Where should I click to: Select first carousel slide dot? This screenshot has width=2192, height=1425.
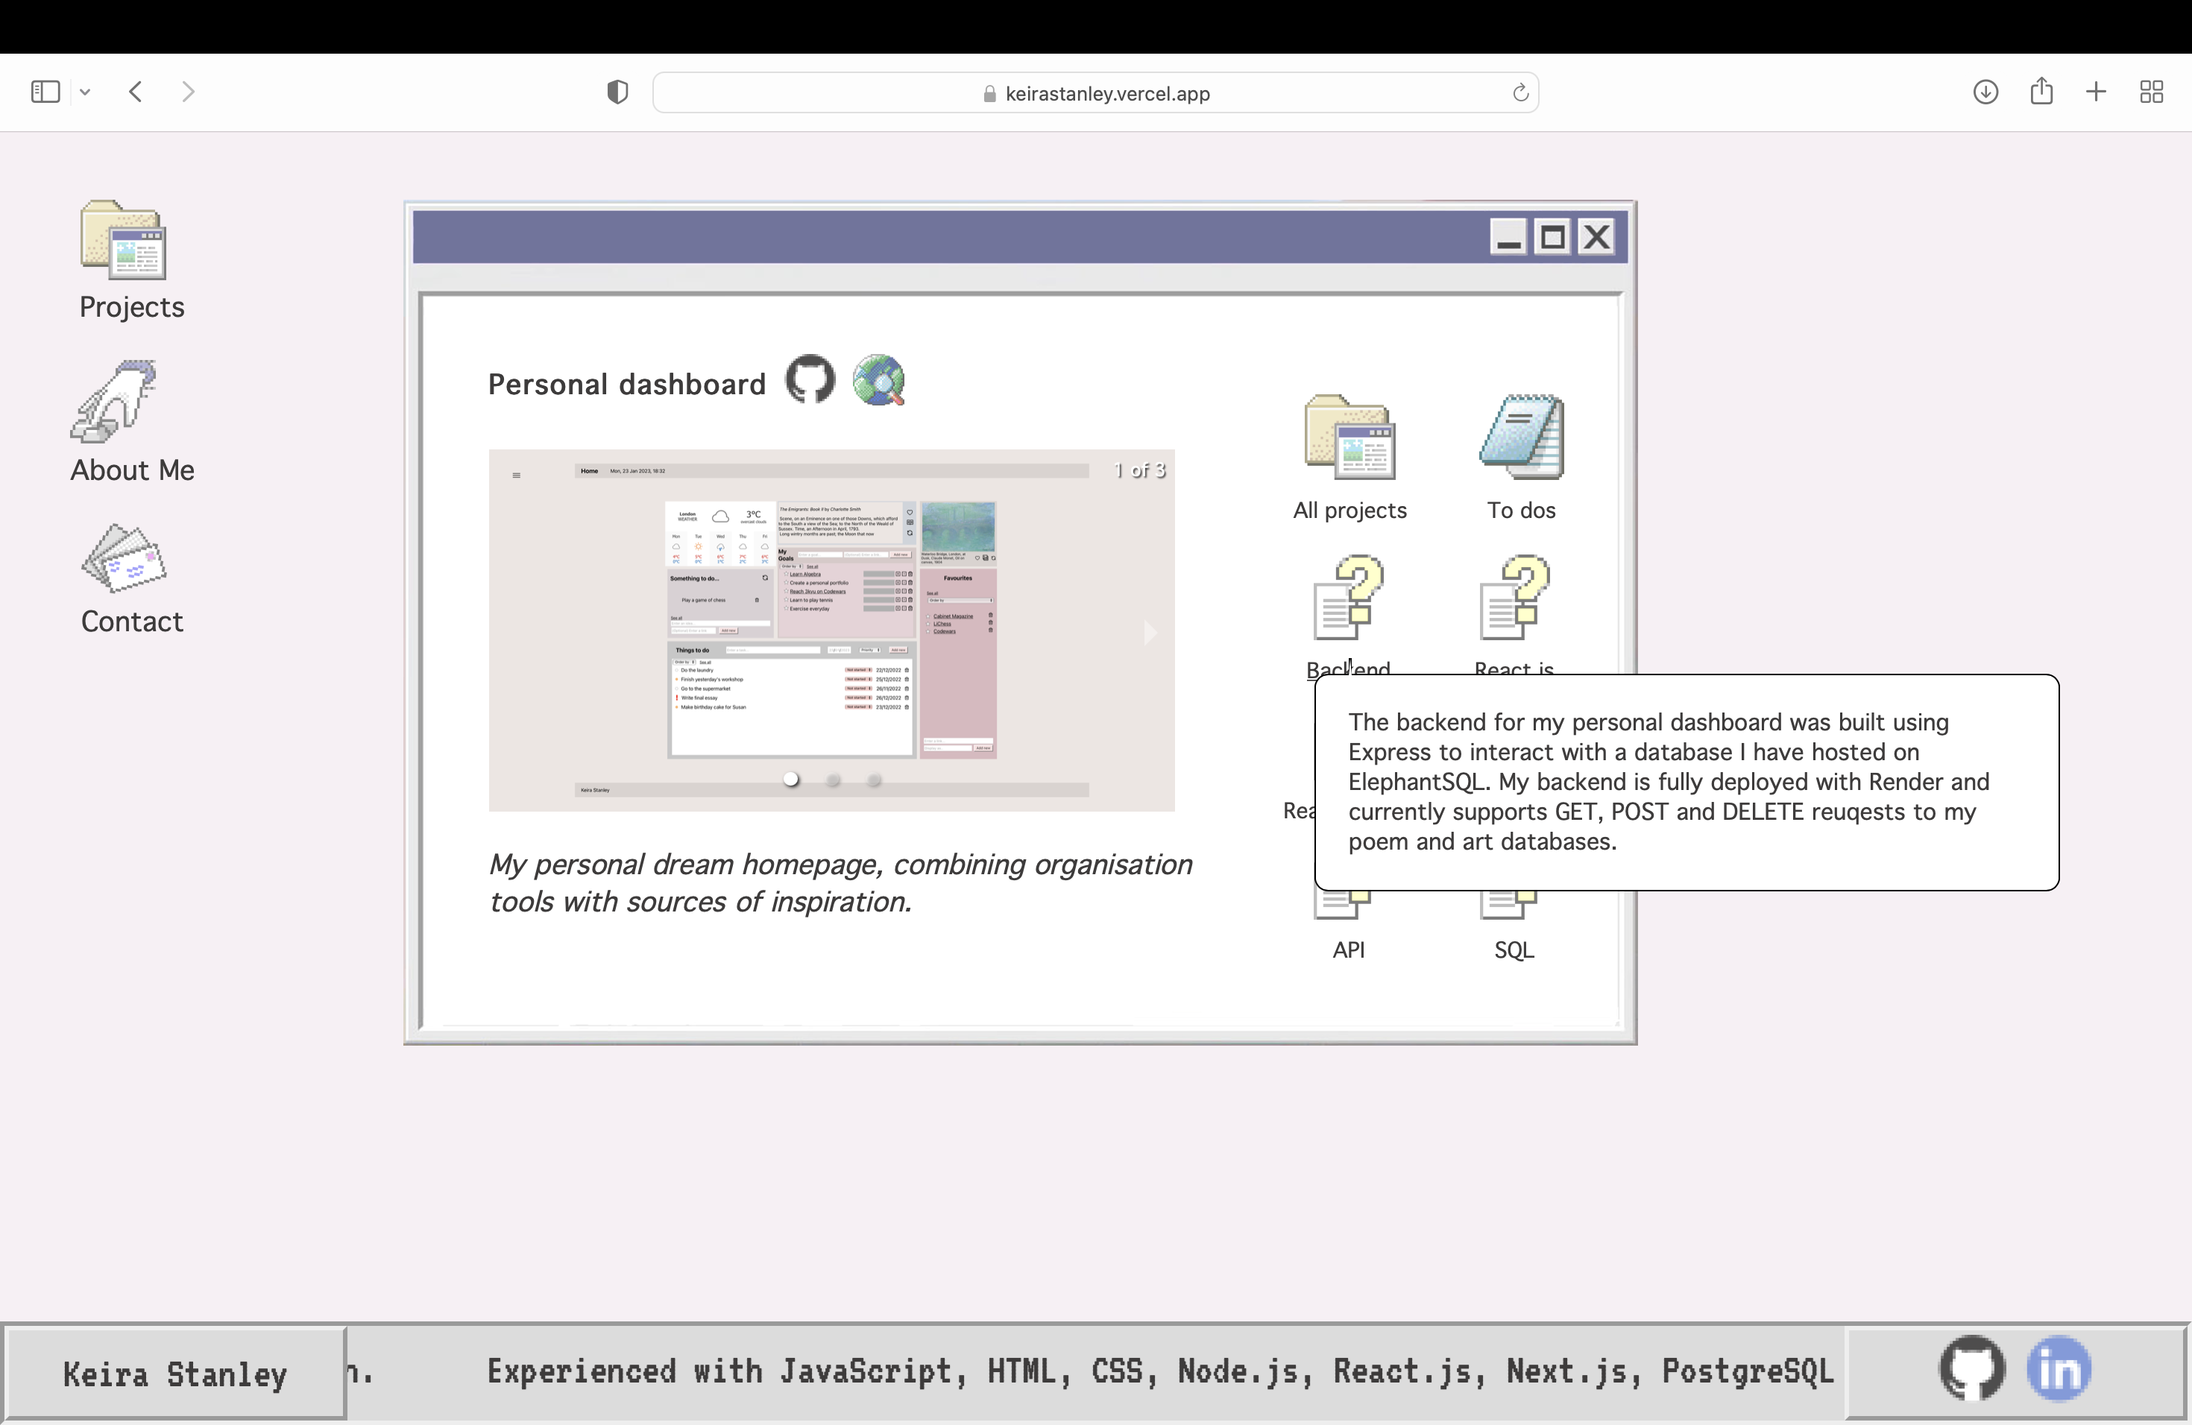(791, 780)
